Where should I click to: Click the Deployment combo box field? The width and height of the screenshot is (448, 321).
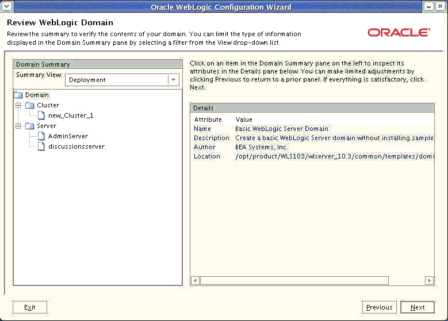point(122,80)
